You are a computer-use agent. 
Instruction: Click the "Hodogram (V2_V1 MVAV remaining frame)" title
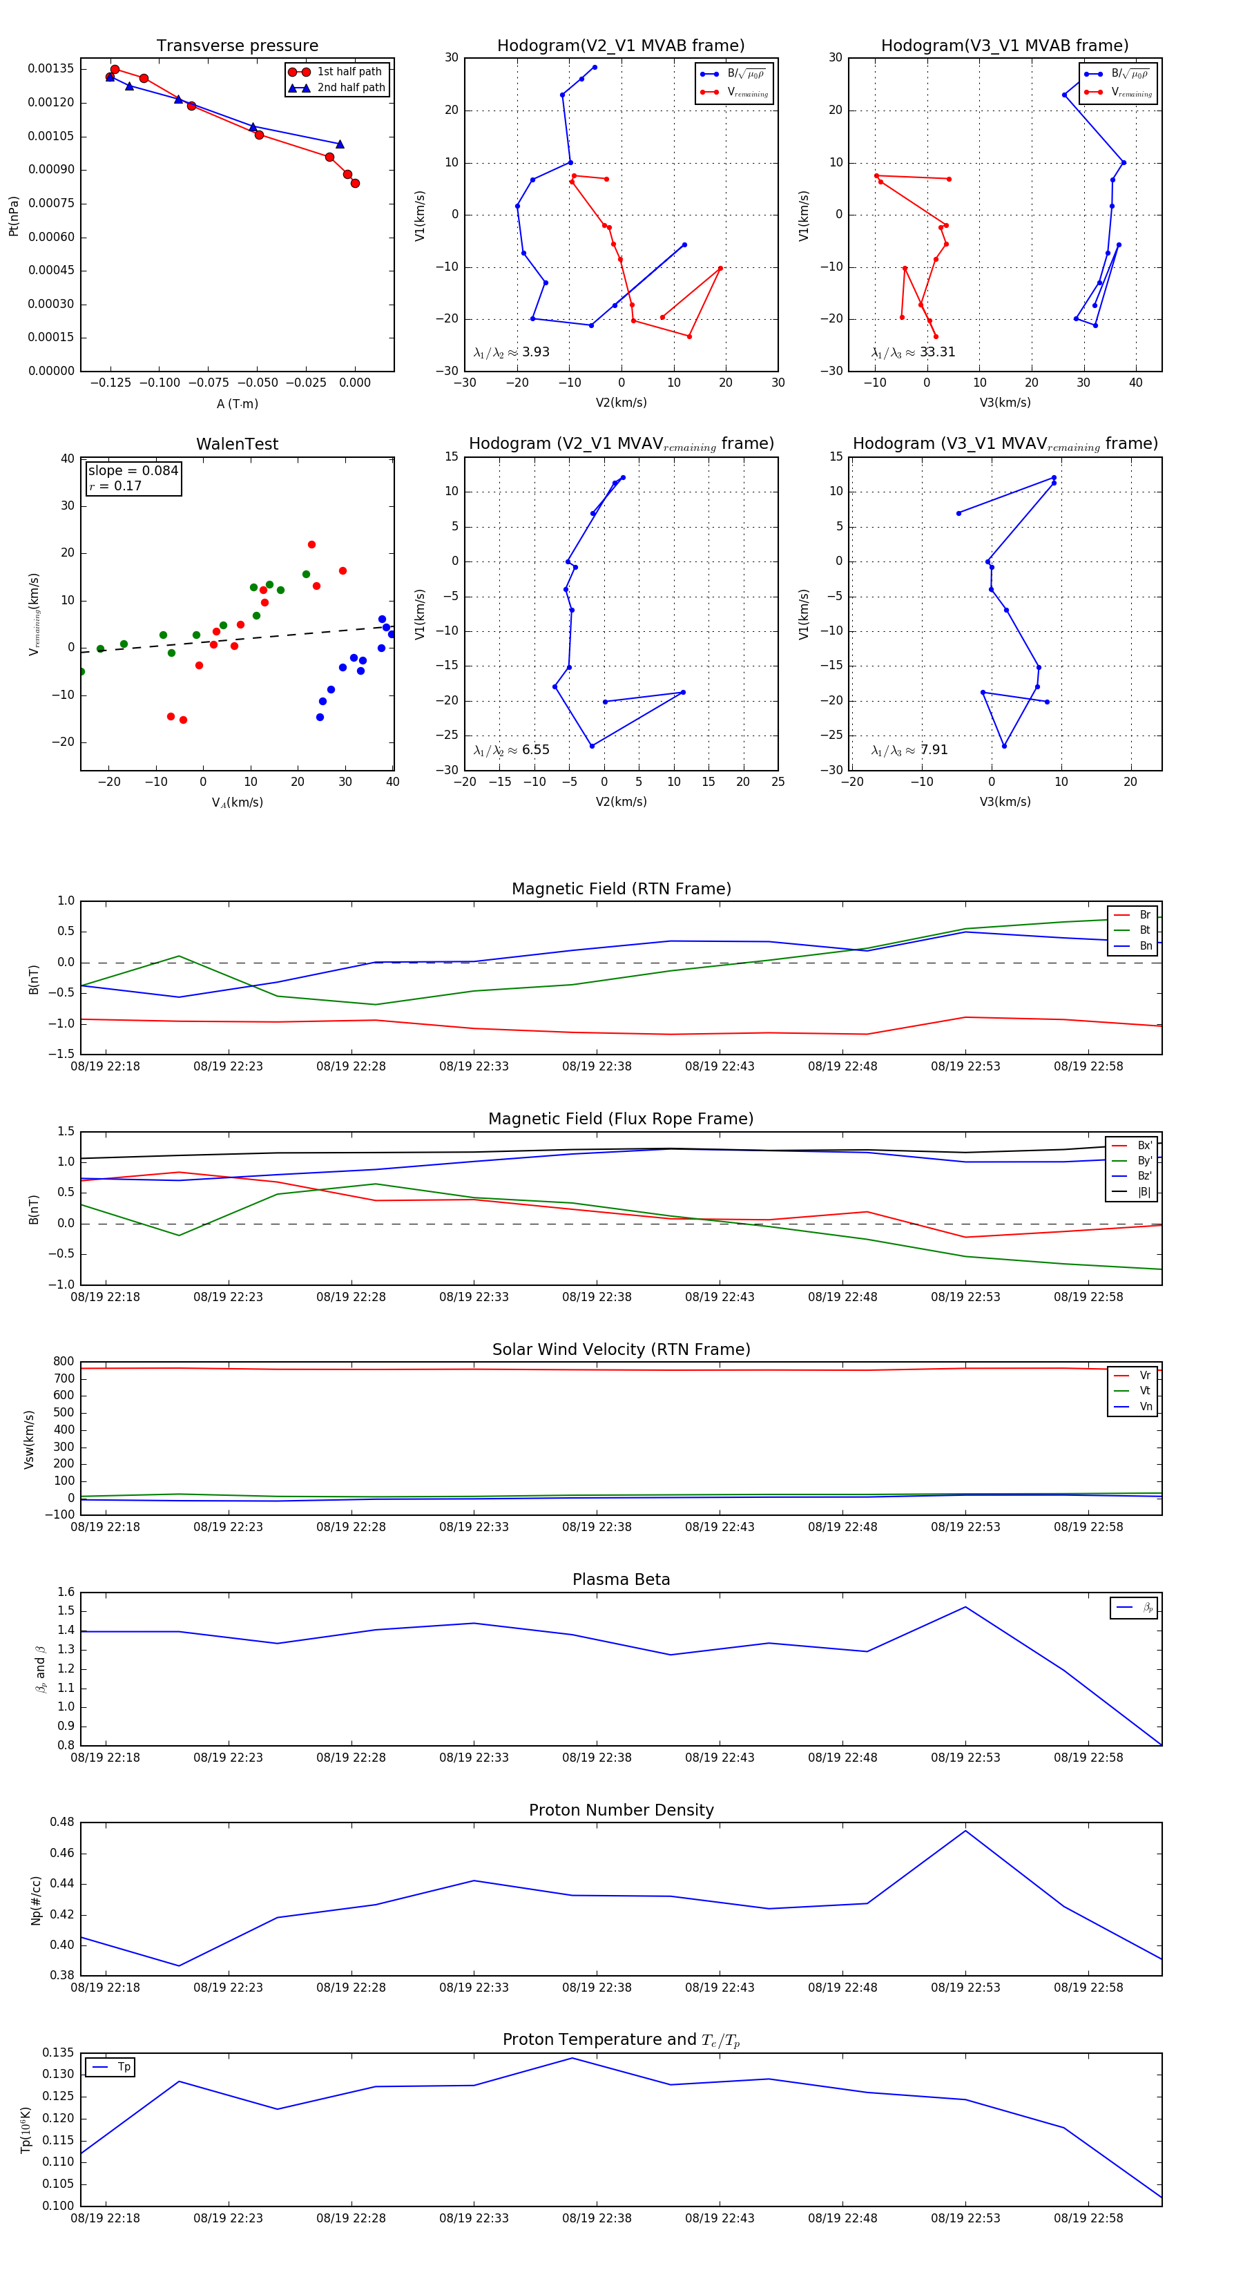tap(621, 444)
